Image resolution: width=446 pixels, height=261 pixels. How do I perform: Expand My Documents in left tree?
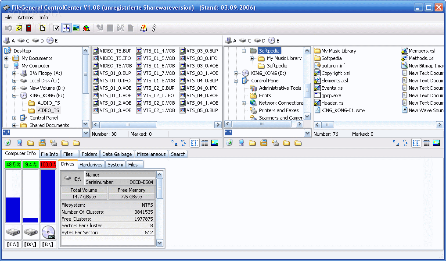(x=6, y=58)
